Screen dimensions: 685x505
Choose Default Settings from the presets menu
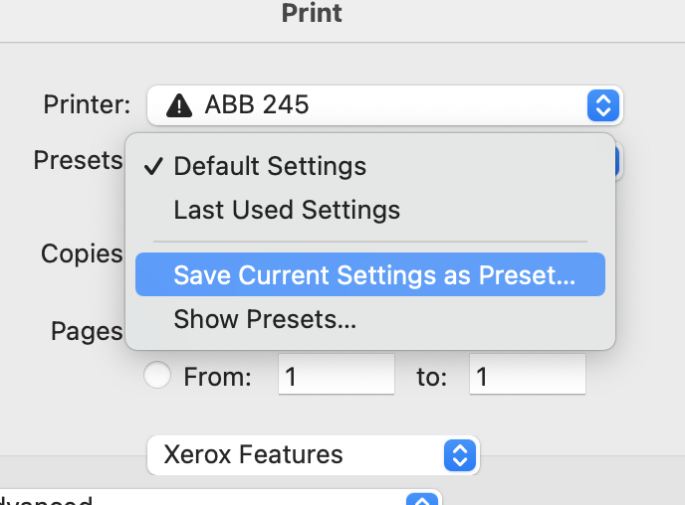[x=270, y=166]
